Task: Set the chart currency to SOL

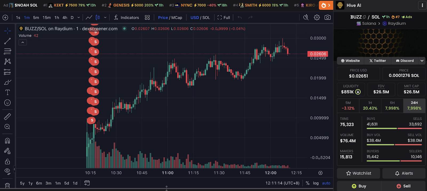Action: click(206, 18)
